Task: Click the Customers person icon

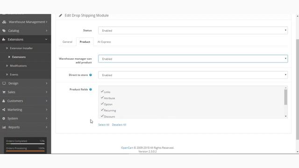Action: pos(4,101)
